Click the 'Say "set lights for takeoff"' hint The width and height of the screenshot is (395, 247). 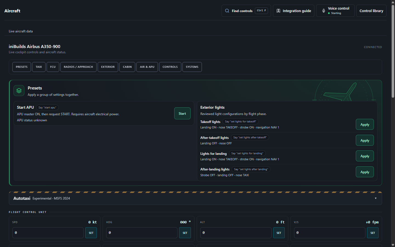241,122
